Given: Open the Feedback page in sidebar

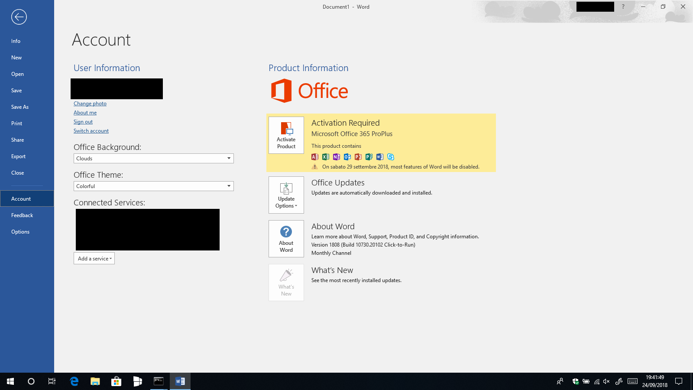Looking at the screenshot, I should [22, 215].
